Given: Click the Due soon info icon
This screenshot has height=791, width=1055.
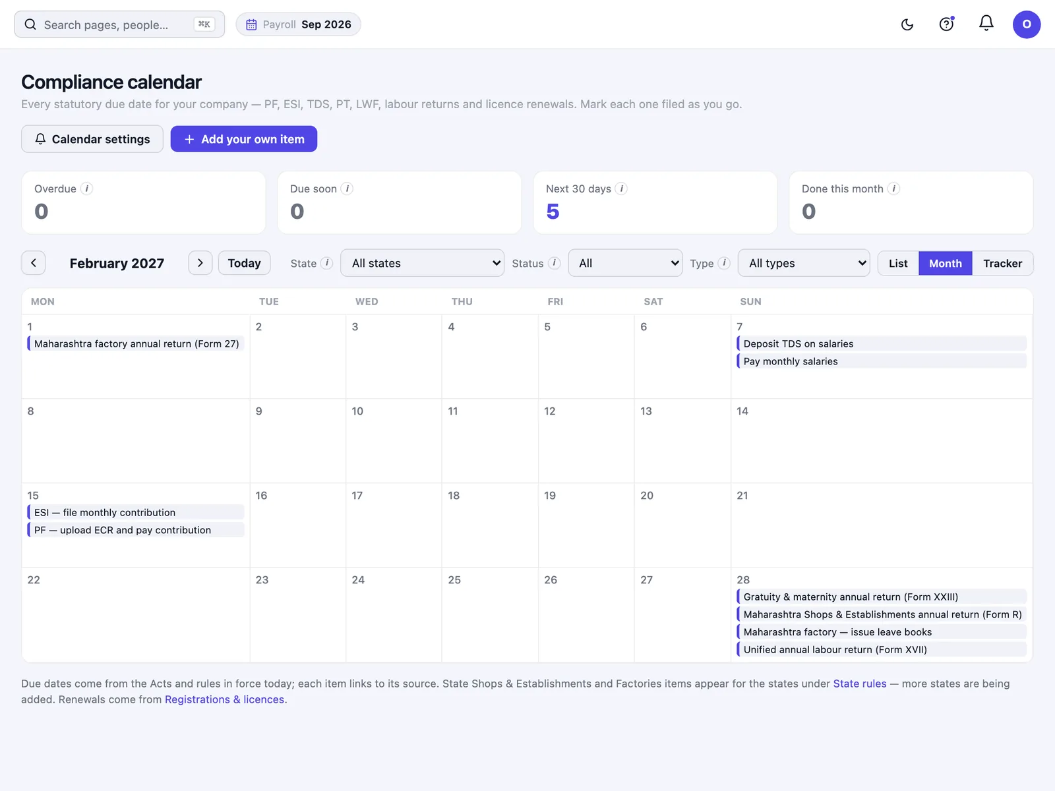Looking at the screenshot, I should pos(347,189).
